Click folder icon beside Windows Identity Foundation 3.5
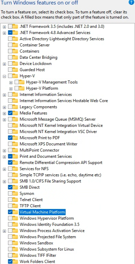135x264 pixels. coord(15,224)
